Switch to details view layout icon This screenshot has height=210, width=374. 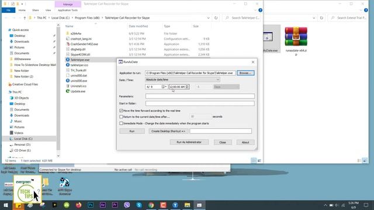(254, 161)
